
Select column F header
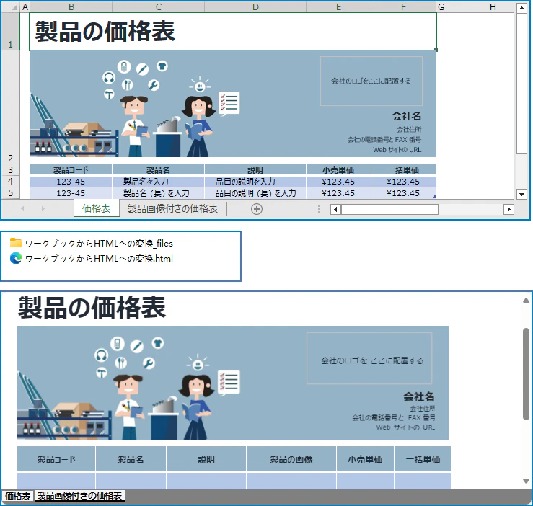click(x=403, y=6)
